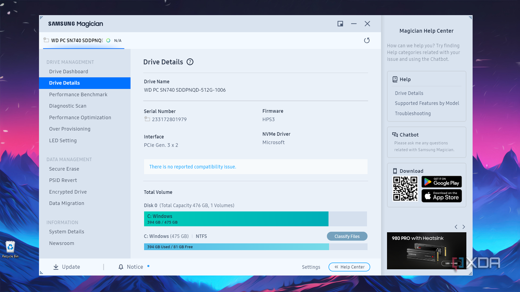Select the WD PC SN740 drive tab
Image resolution: width=520 pixels, height=292 pixels.
click(x=84, y=40)
